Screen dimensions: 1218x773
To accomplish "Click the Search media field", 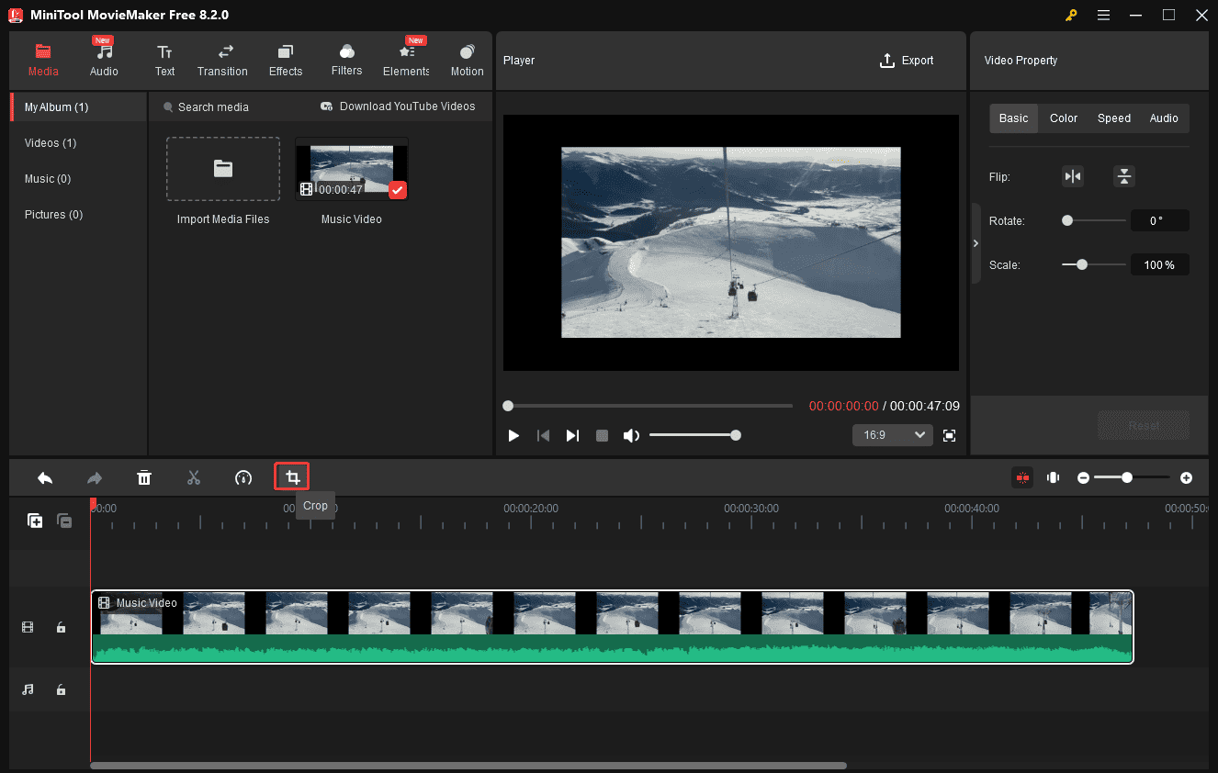I will (213, 107).
